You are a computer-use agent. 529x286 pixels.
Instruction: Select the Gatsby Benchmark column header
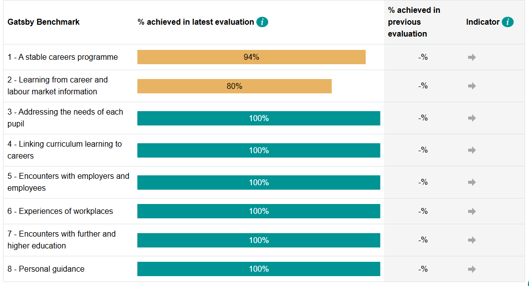[x=44, y=22]
